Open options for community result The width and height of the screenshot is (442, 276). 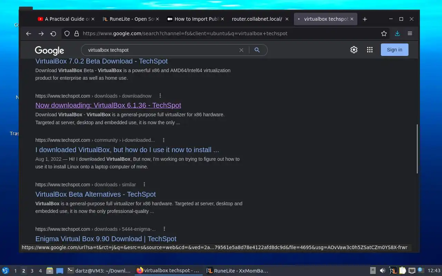(164, 140)
